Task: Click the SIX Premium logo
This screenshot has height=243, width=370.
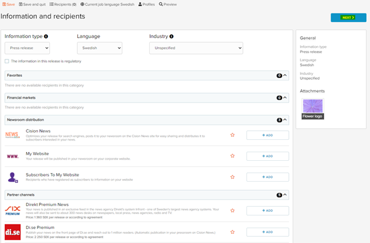Action: (x=13, y=210)
